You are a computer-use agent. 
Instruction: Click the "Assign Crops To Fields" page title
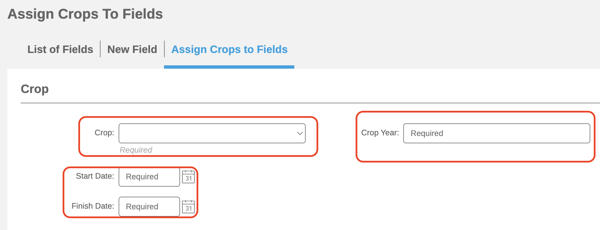(85, 14)
